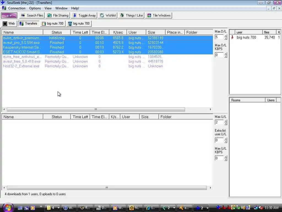
Task: Click Show Desktop quick launch icon
Action: pyautogui.click(x=20, y=208)
